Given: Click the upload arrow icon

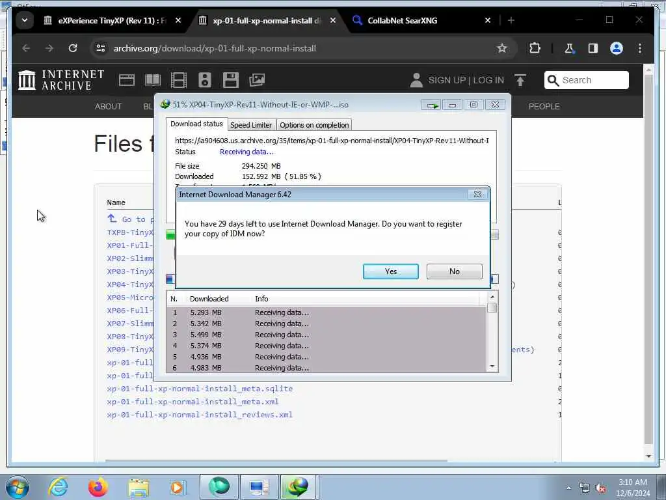Looking at the screenshot, I should 520,80.
